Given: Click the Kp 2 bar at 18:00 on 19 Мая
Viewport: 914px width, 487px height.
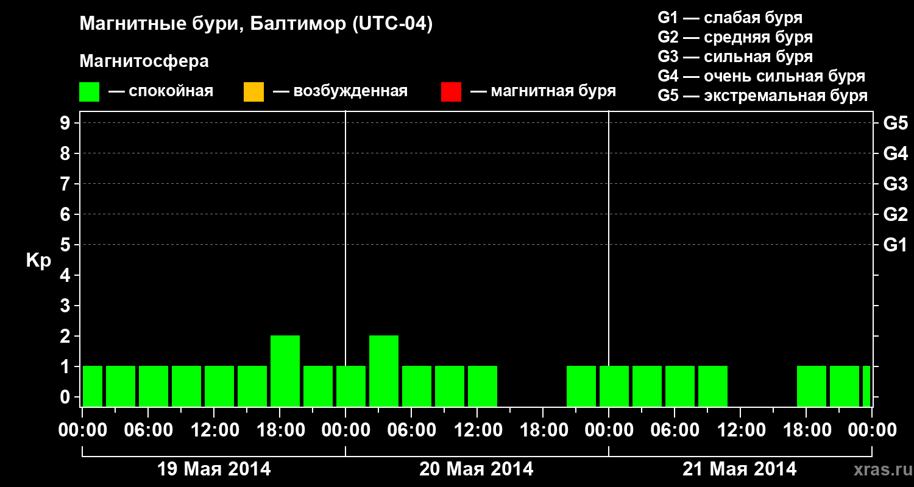Looking at the screenshot, I should (x=285, y=371).
